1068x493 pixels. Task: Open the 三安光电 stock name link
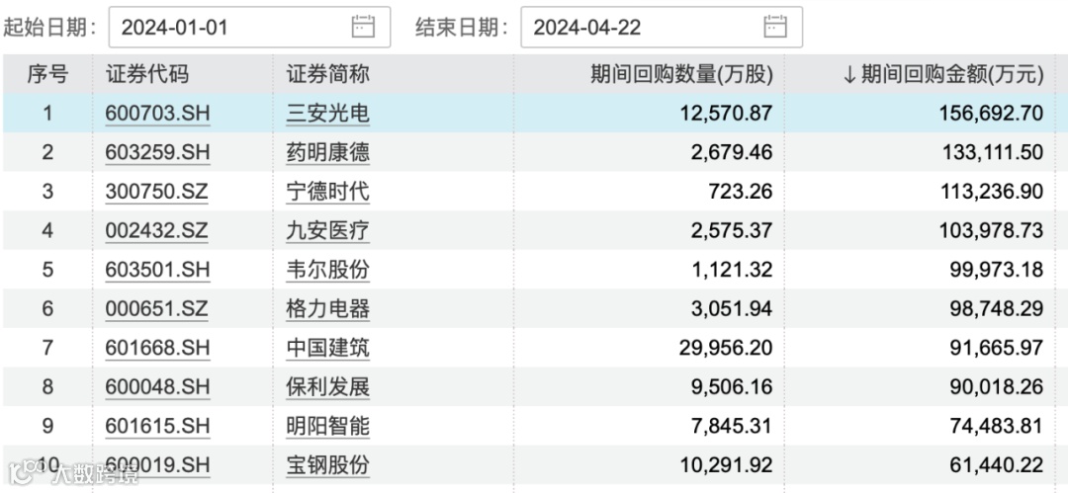(327, 113)
